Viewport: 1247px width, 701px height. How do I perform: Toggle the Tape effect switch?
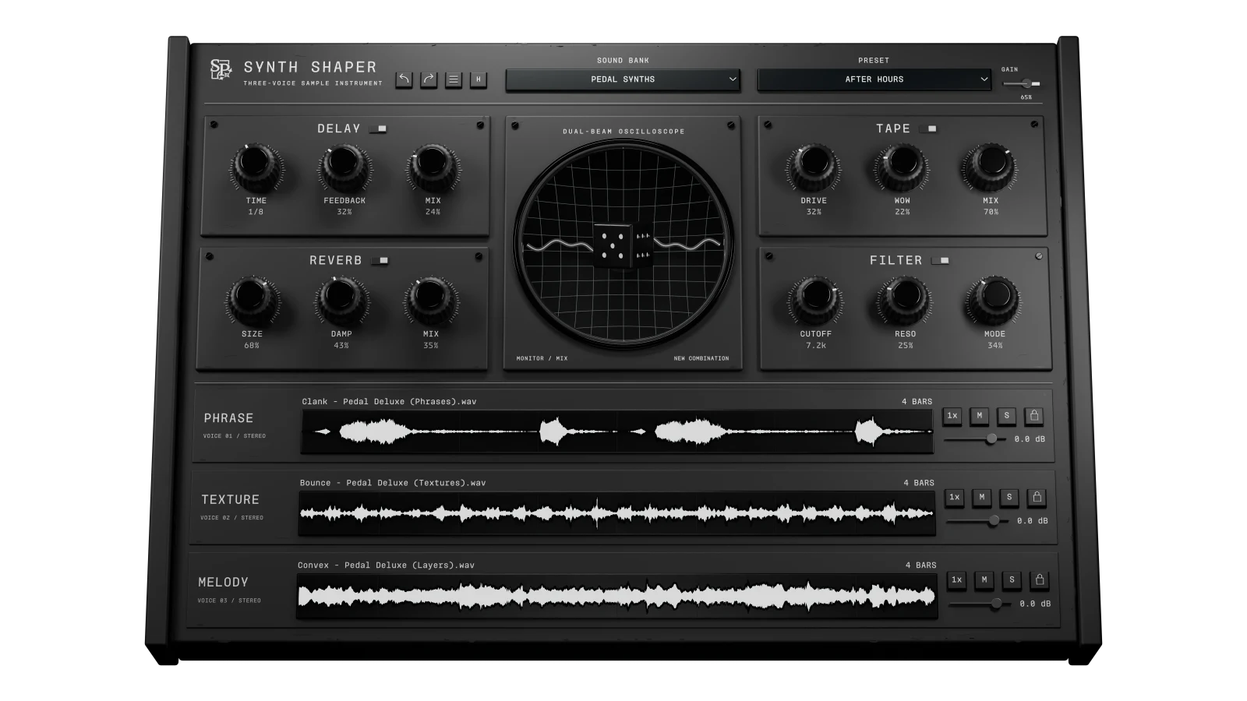[x=928, y=129]
